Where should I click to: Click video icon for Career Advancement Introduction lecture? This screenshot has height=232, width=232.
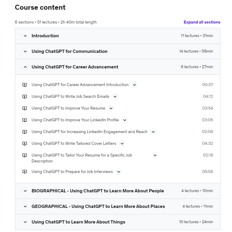pos(25,85)
